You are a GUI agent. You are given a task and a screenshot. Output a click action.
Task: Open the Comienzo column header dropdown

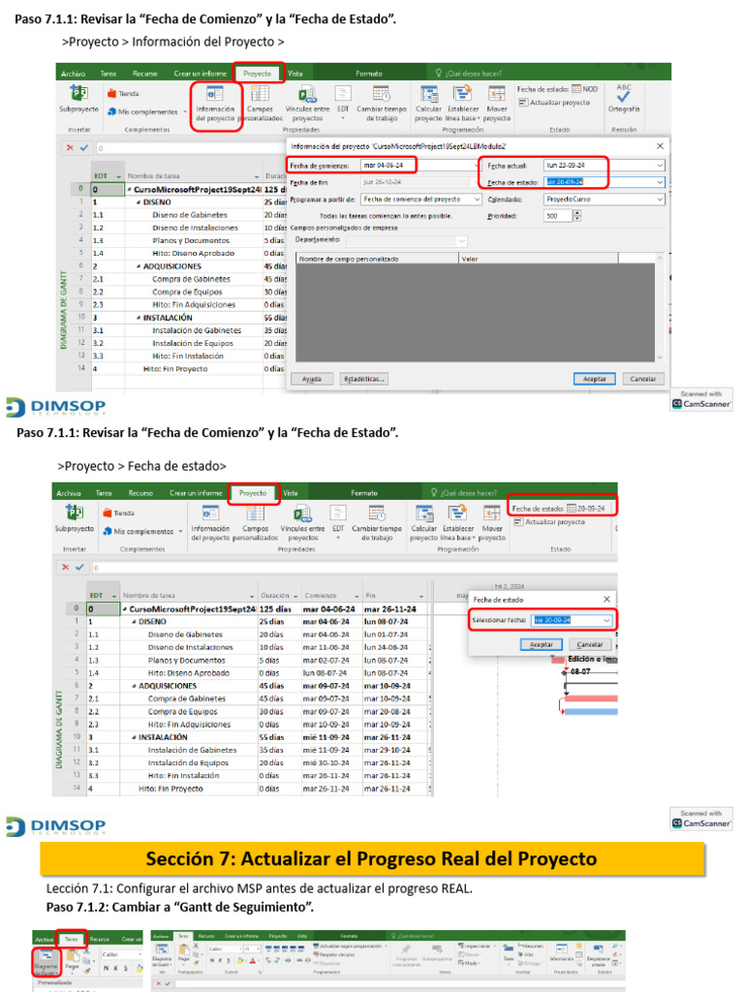pyautogui.click(x=356, y=596)
